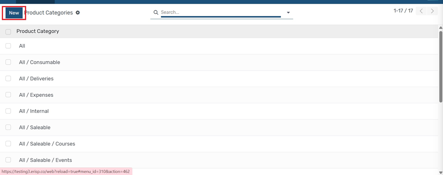The image size is (443, 175).
Task: Click the scrollbar down arrow
Action: click(440, 172)
